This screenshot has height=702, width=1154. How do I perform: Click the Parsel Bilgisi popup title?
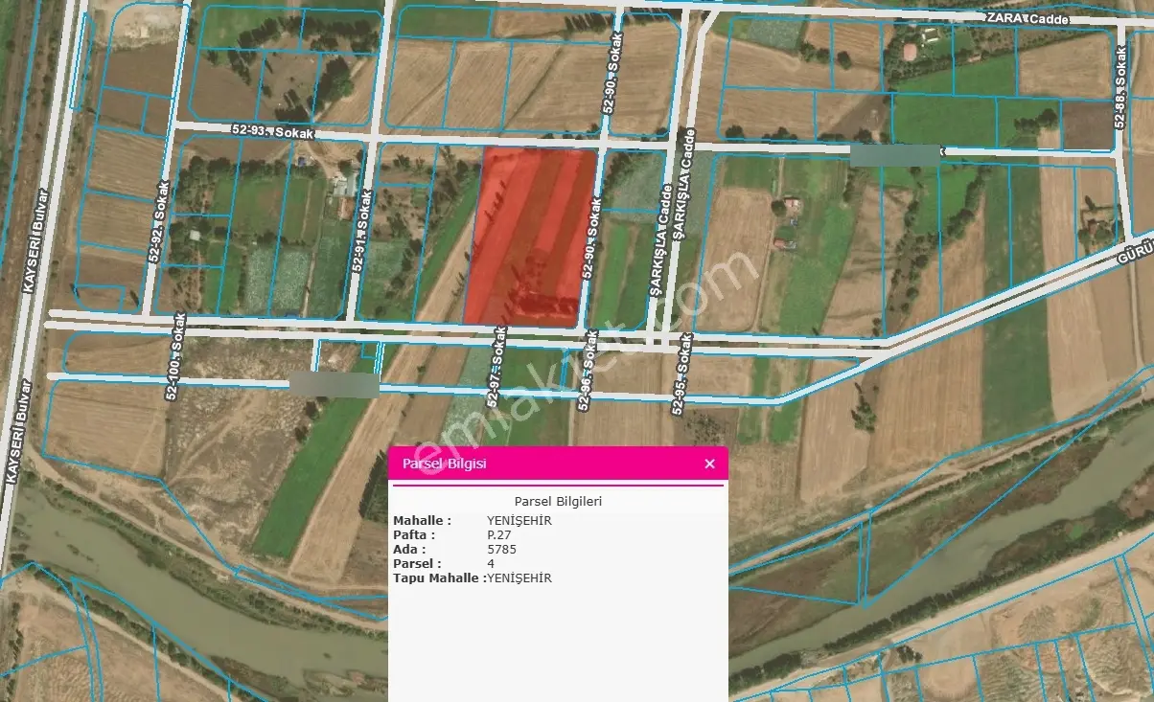pyautogui.click(x=445, y=464)
